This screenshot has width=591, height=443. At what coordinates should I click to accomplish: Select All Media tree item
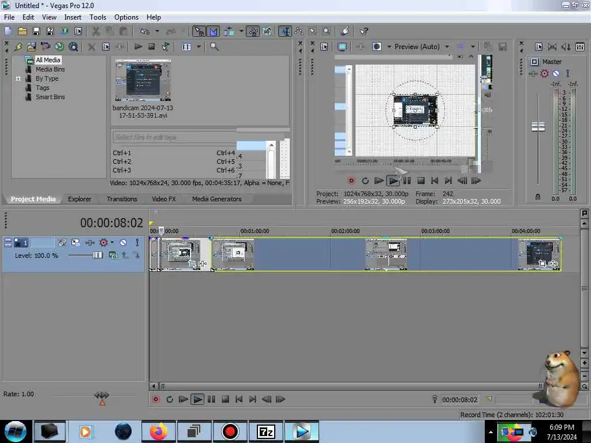48,60
